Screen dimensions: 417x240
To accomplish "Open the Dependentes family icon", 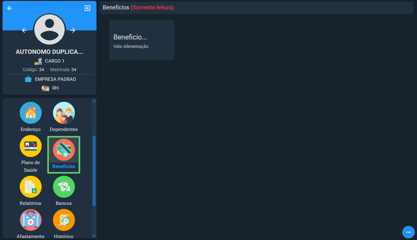I will point(64,113).
